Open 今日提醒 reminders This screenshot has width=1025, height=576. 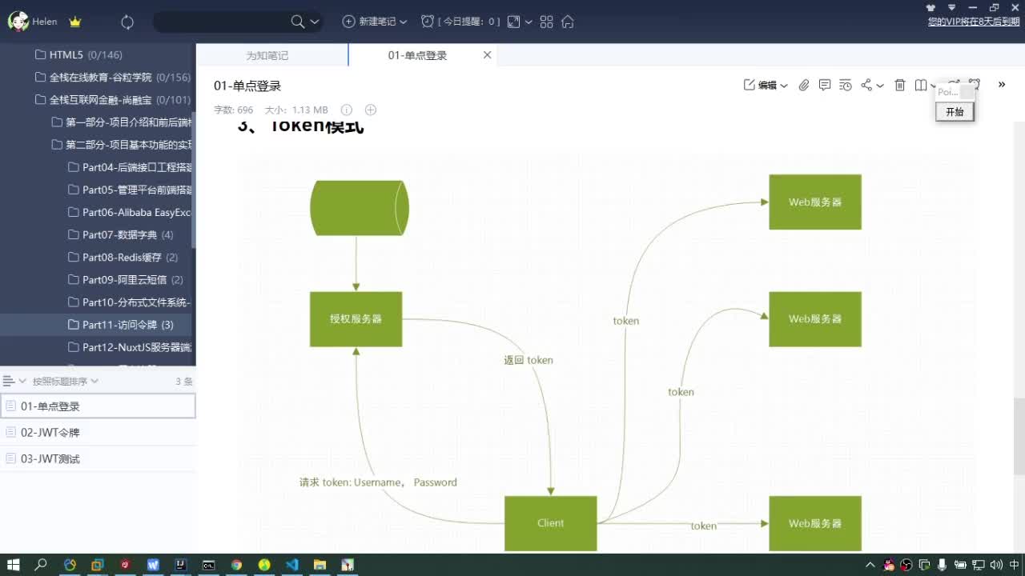click(x=461, y=22)
